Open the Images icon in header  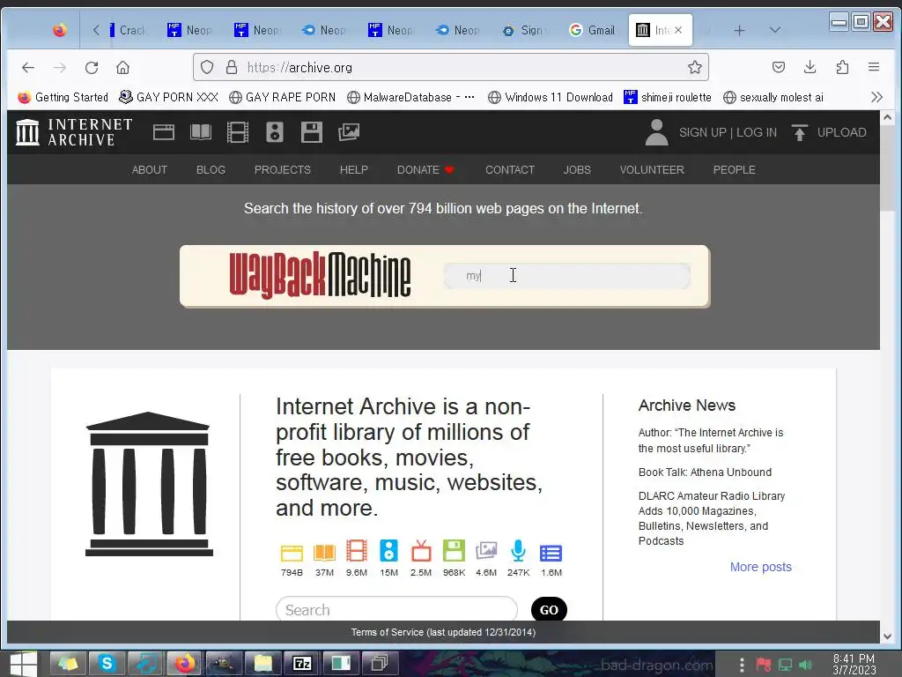click(x=349, y=132)
